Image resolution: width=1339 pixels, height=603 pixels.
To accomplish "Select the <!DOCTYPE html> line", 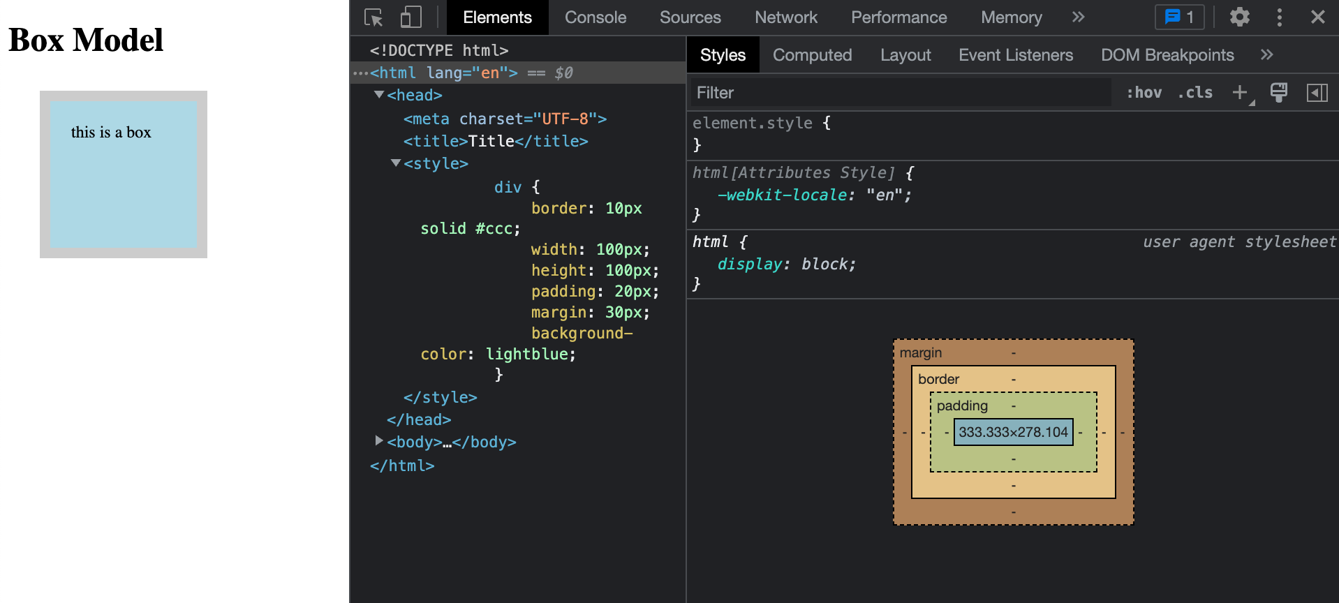I will click(439, 50).
